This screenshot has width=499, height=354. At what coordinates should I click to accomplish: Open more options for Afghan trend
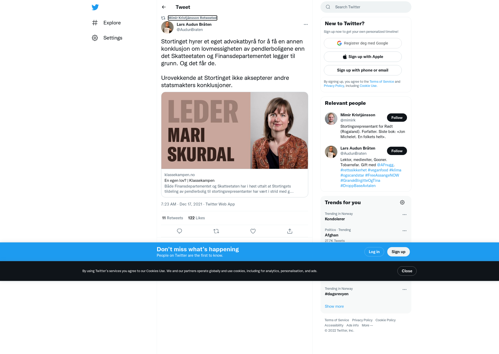(404, 231)
